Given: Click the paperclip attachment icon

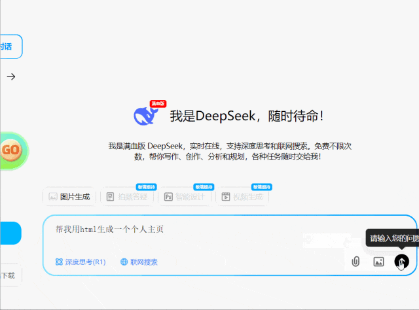Looking at the screenshot, I should pyautogui.click(x=355, y=262).
